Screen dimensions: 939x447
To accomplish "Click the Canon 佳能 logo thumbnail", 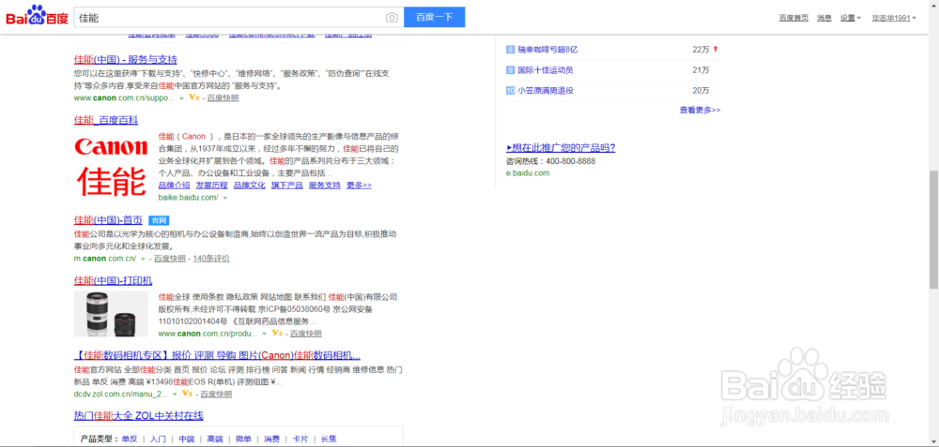I will (x=112, y=167).
